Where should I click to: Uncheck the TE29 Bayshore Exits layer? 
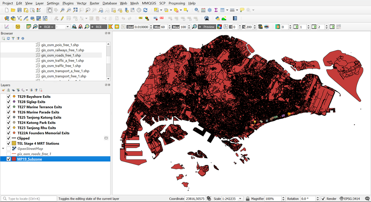pyautogui.click(x=9, y=97)
